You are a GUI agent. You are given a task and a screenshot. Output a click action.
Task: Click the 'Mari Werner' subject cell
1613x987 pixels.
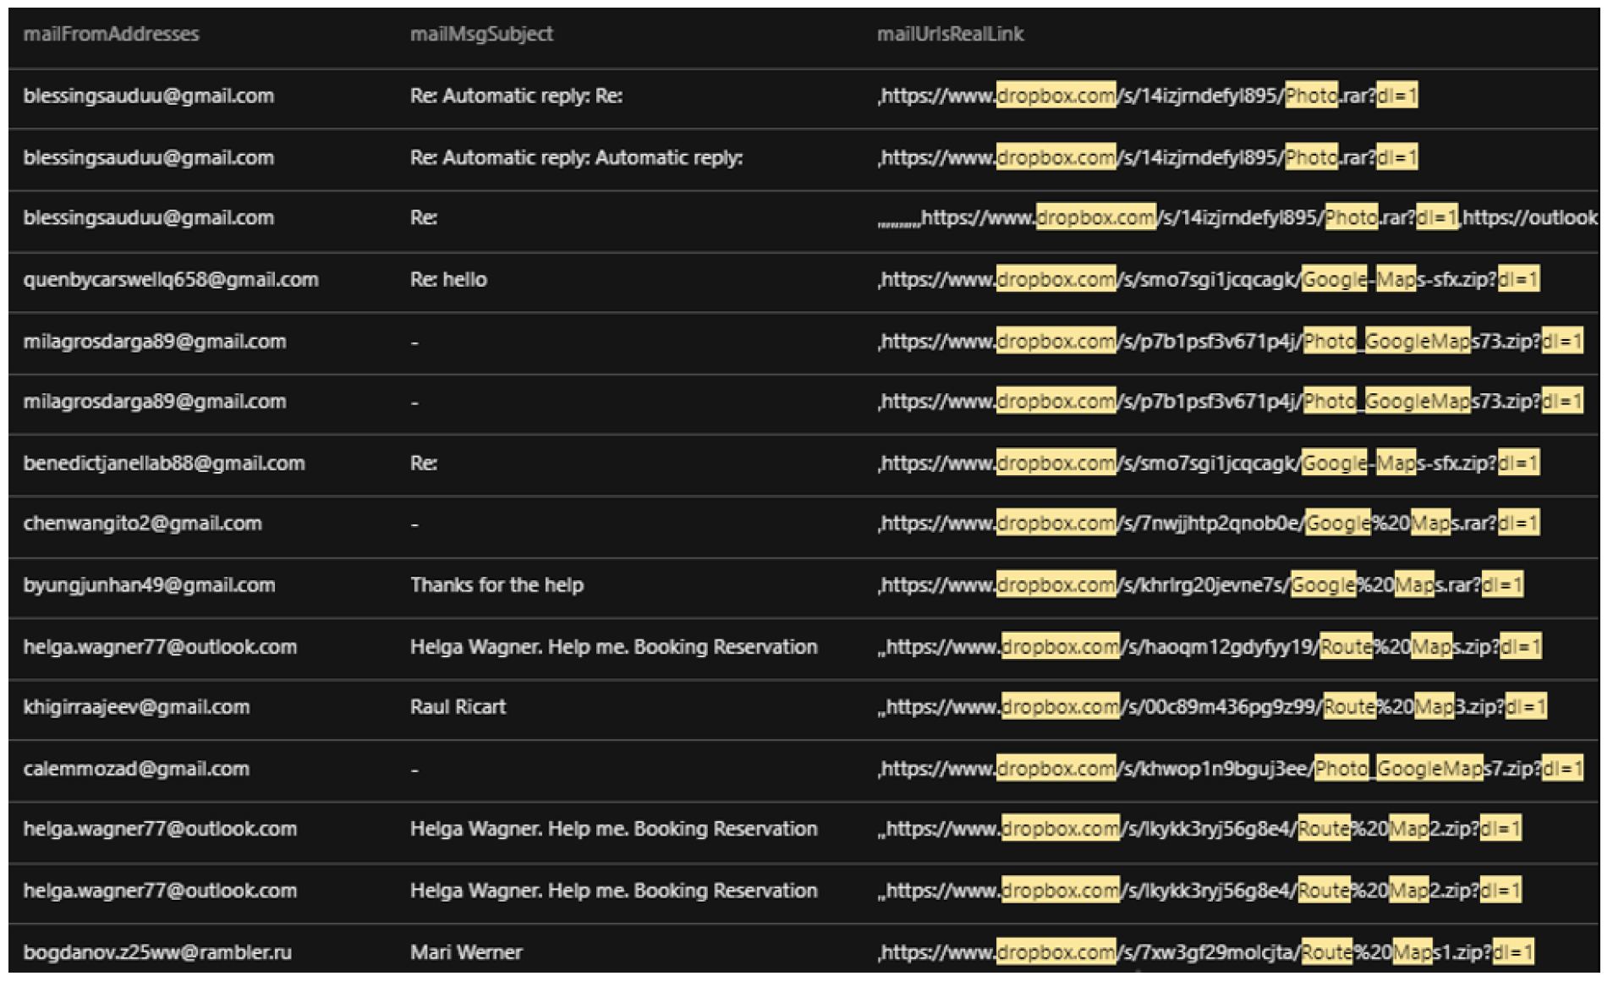point(466,952)
